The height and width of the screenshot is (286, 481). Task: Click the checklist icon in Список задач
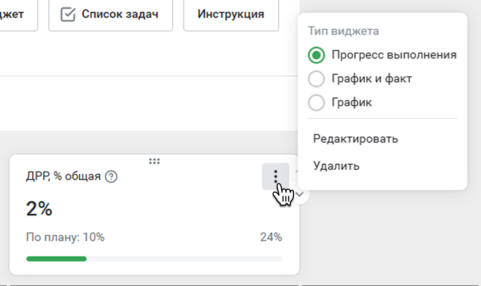(x=68, y=14)
